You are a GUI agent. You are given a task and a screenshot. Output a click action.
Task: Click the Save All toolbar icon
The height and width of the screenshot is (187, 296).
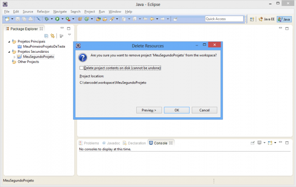pos(24,19)
